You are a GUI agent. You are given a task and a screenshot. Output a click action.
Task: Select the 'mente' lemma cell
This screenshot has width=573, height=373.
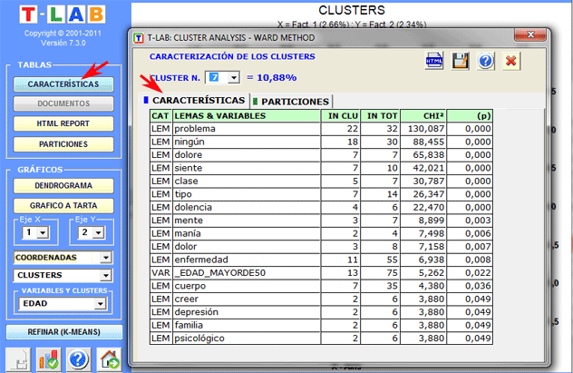(247, 221)
